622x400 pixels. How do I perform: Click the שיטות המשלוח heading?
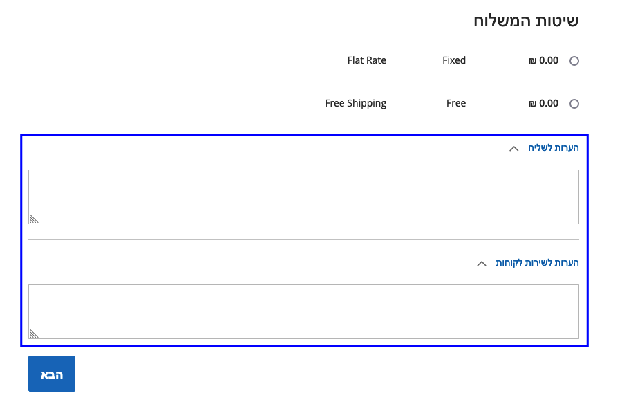tap(526, 21)
